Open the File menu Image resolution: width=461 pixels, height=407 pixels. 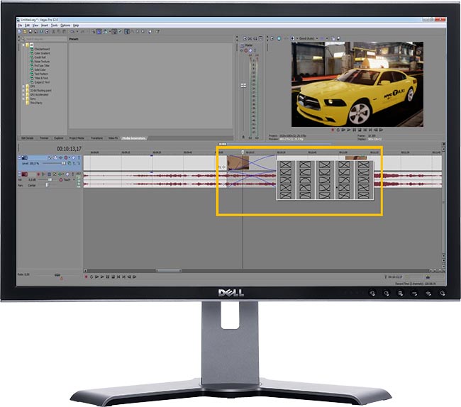pos(20,26)
